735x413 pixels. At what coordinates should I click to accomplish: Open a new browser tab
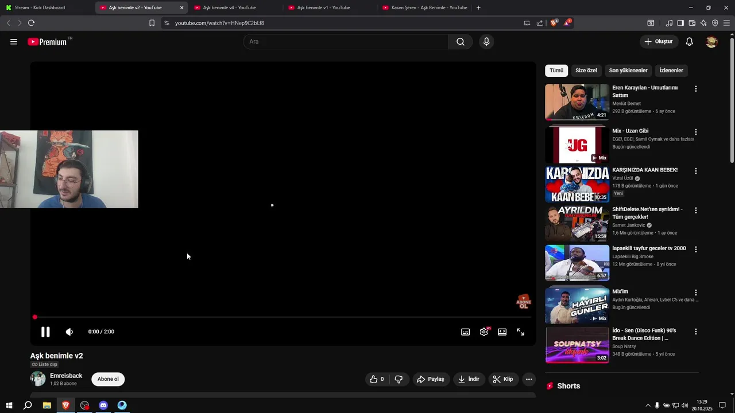point(478,7)
